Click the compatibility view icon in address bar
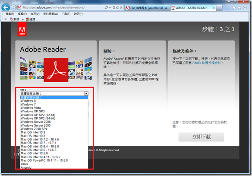This screenshot has height=176, width=252. click(114, 8)
